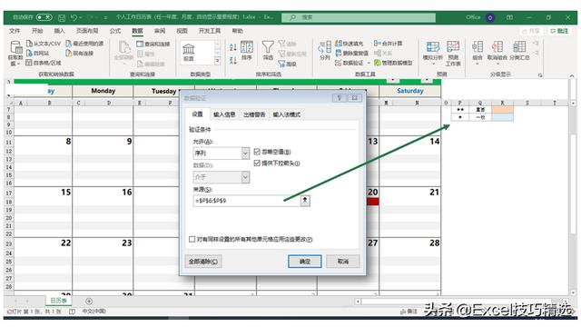The height and width of the screenshot is (327, 581).
Task: Open dialog Input Message (输入信息) tab
Action: coord(224,114)
